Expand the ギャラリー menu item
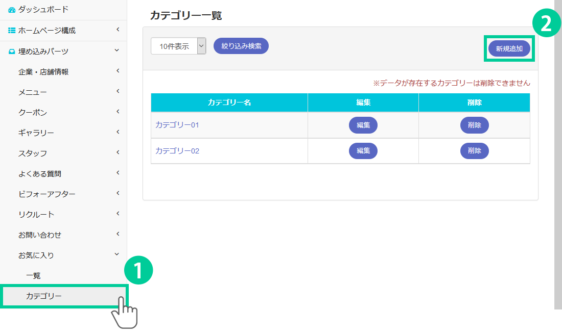This screenshot has width=562, height=336. click(x=36, y=133)
